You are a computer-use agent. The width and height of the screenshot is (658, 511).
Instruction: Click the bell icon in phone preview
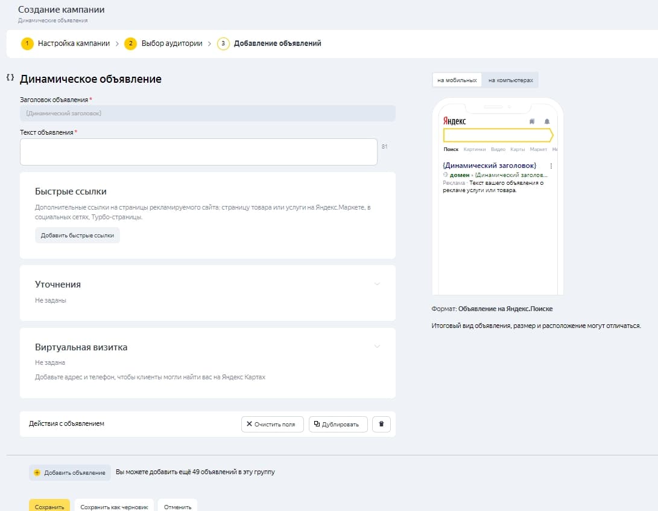coord(547,121)
